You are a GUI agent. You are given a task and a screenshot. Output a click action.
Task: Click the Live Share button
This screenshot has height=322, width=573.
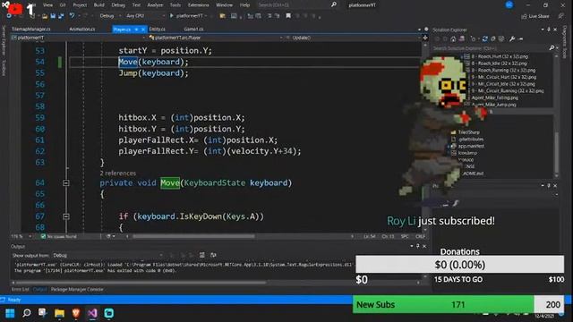click(535, 16)
